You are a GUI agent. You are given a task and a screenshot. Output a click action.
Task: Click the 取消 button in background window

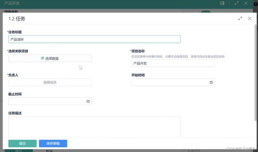[x=49, y=151]
